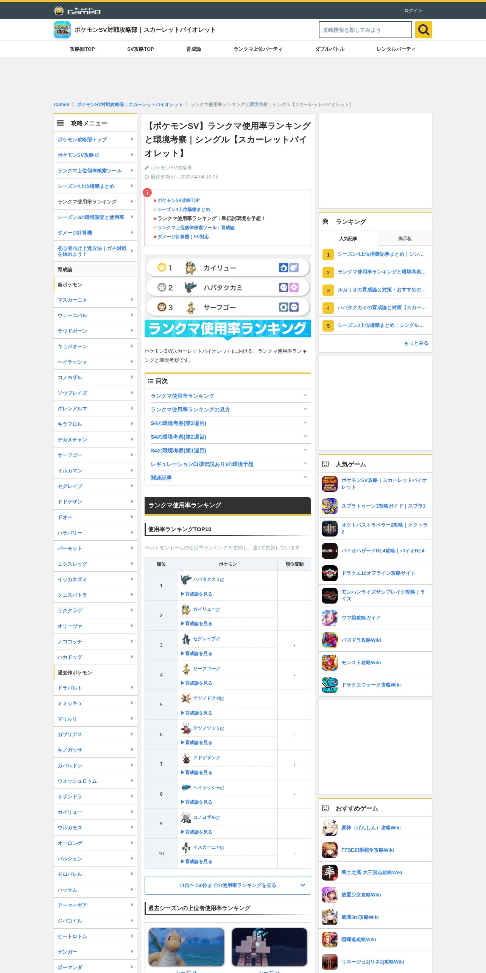Open ドラパルト sidebar menu item
Viewport: 486px width, 973px height.
(x=95, y=688)
